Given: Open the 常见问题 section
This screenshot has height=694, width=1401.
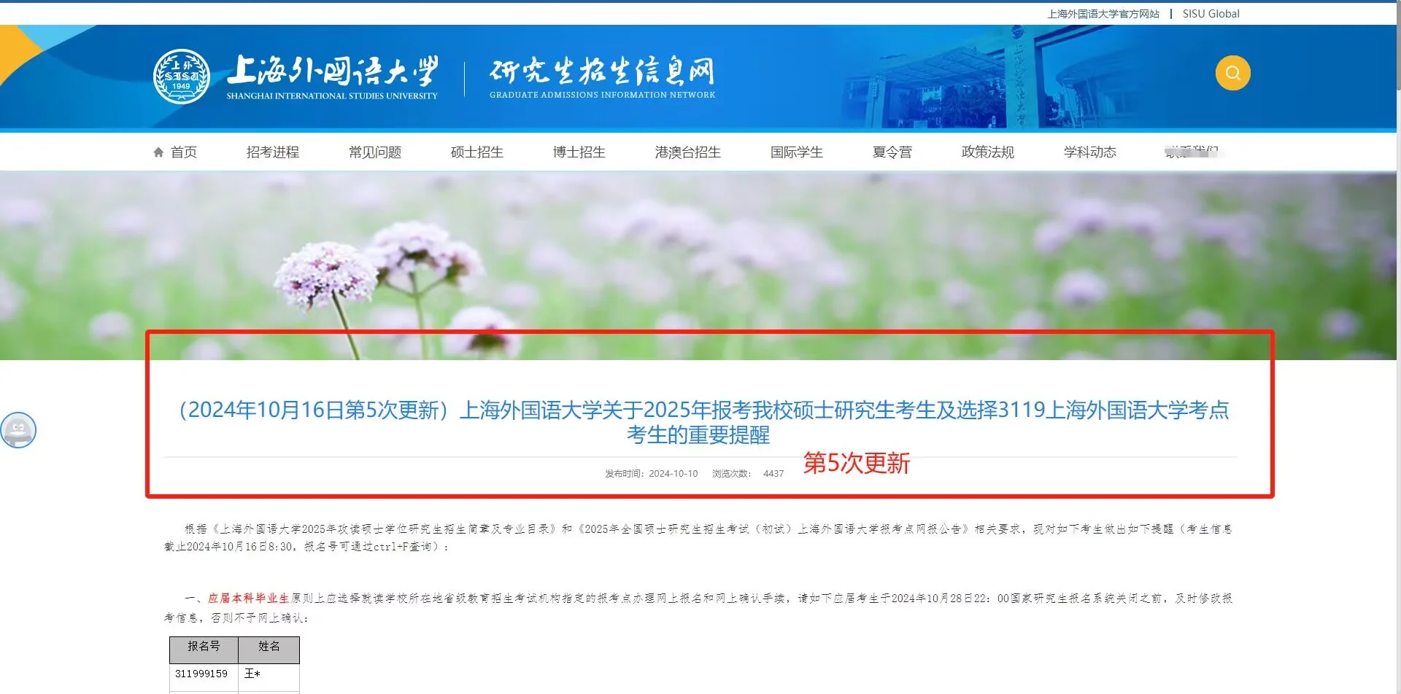Looking at the screenshot, I should (374, 152).
